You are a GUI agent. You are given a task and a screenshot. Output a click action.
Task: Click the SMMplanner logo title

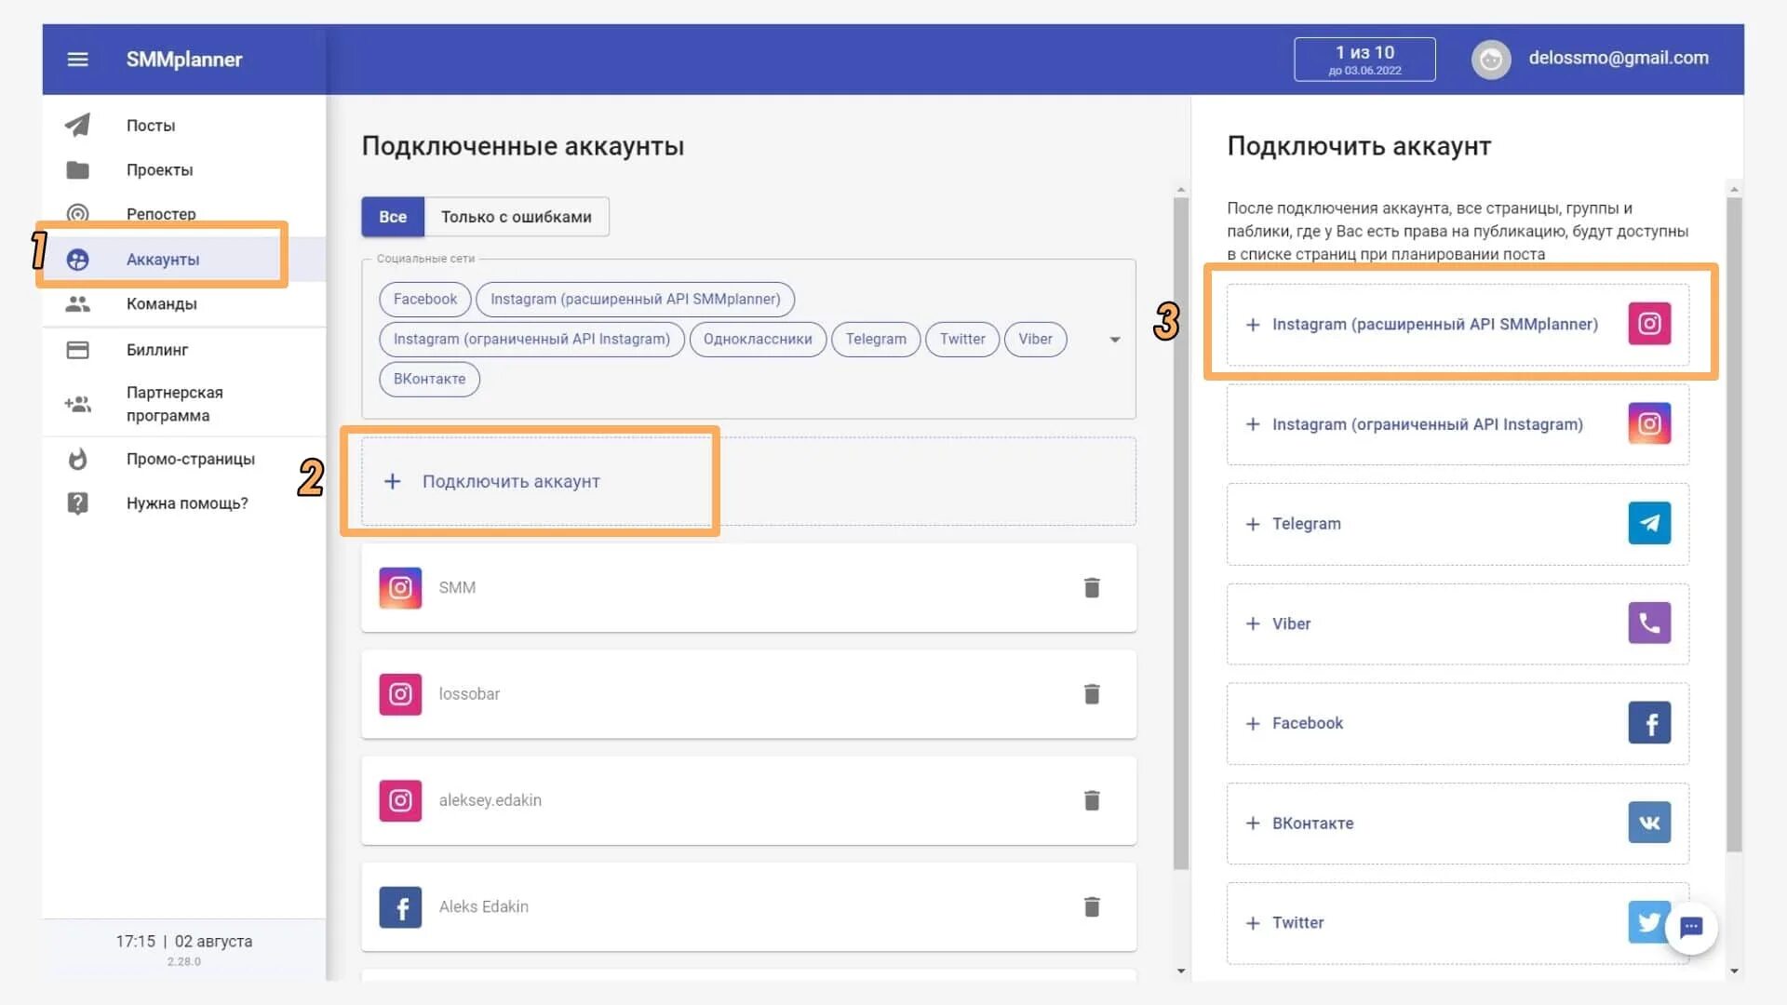pos(184,60)
